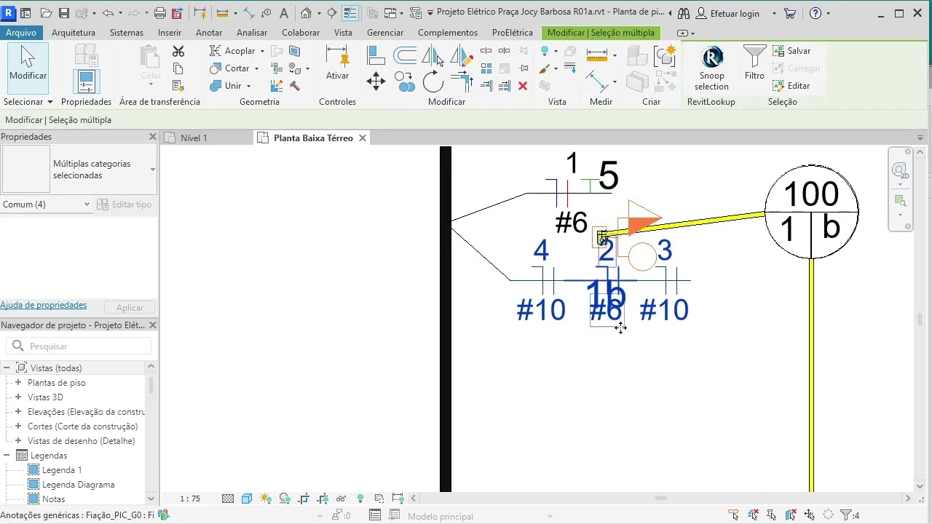Open a project with the folder icon
This screenshot has width=932, height=524.
pos(46,13)
